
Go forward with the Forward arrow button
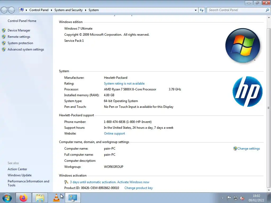[x=11, y=10]
